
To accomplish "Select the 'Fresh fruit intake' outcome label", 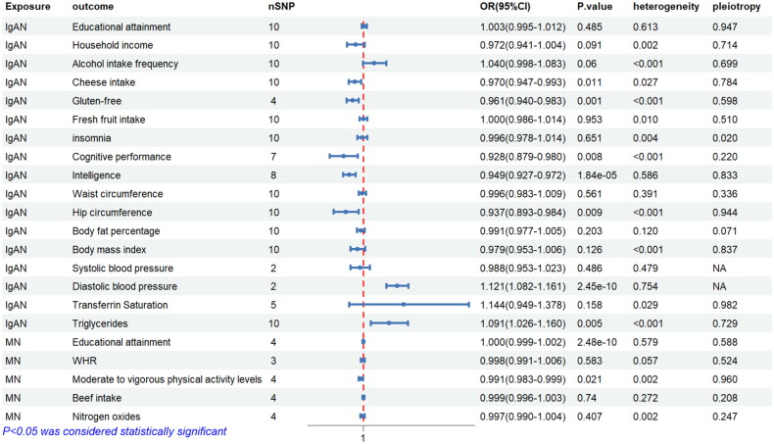I will (x=109, y=120).
